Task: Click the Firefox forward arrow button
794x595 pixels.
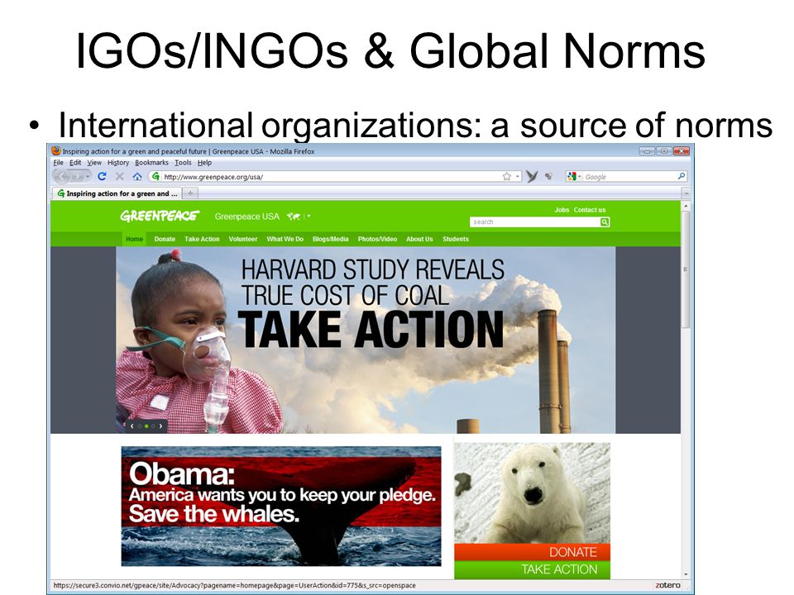Action: tap(76, 177)
